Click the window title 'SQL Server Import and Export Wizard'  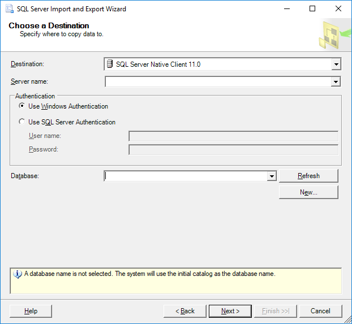(x=72, y=9)
